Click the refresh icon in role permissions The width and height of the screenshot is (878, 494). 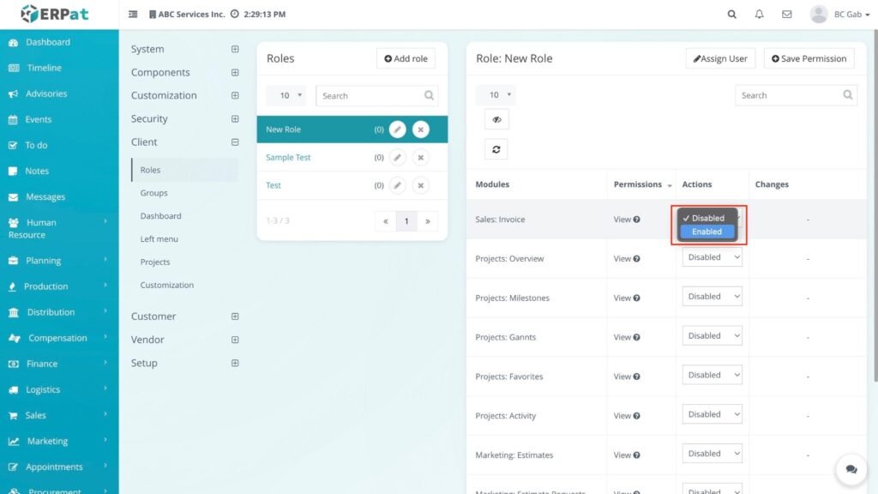click(x=496, y=148)
